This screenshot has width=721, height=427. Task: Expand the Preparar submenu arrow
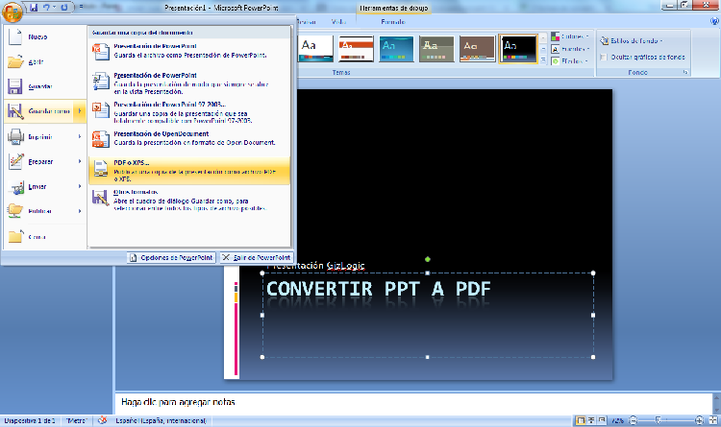click(x=80, y=161)
